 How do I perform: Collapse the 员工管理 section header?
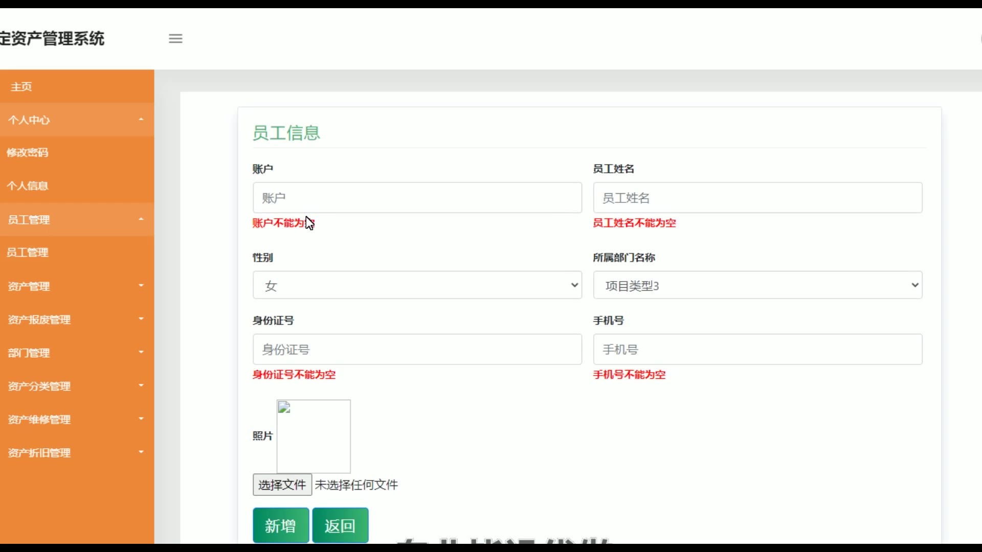click(x=77, y=220)
